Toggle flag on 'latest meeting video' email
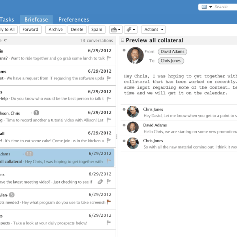This screenshot has height=237, width=237. pos(109,182)
